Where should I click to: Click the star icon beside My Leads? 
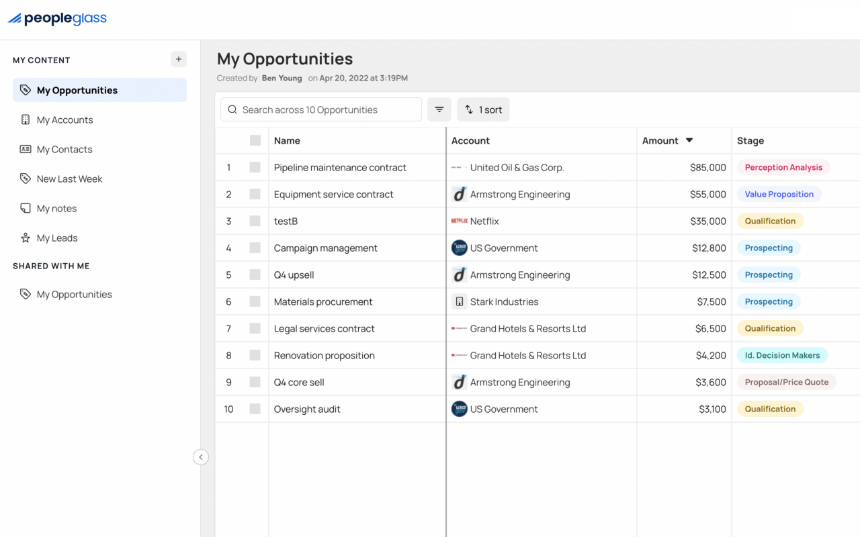pos(26,238)
